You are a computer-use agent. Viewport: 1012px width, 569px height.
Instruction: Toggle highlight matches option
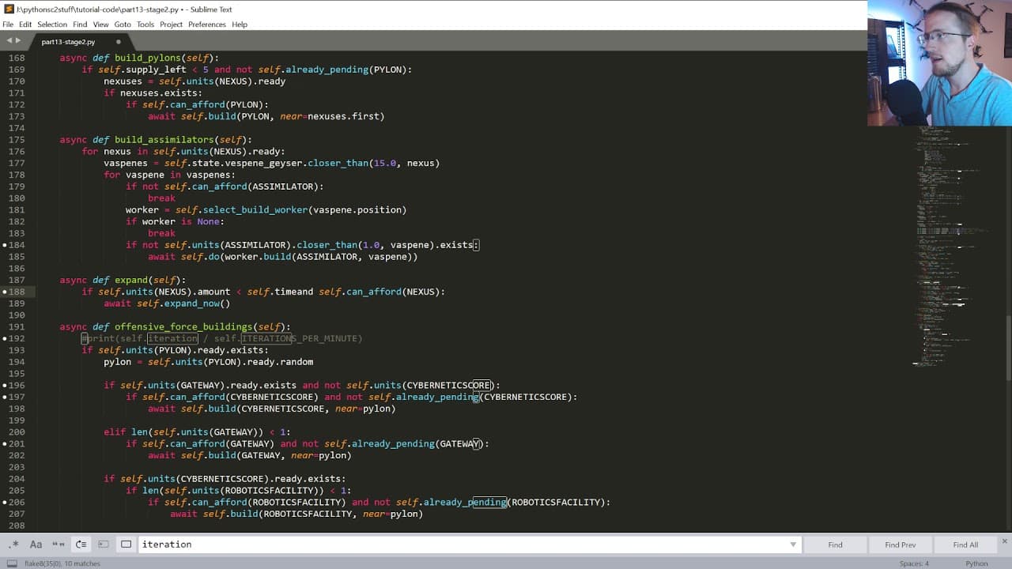pyautogui.click(x=126, y=545)
